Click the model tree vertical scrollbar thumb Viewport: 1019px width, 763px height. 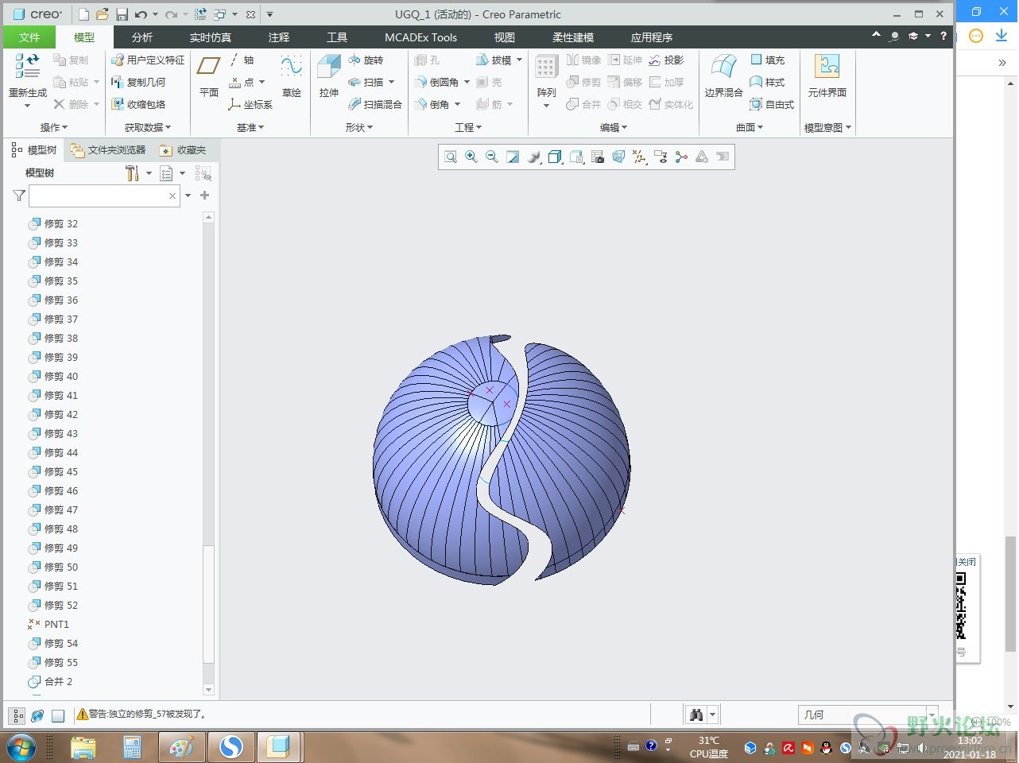(208, 604)
